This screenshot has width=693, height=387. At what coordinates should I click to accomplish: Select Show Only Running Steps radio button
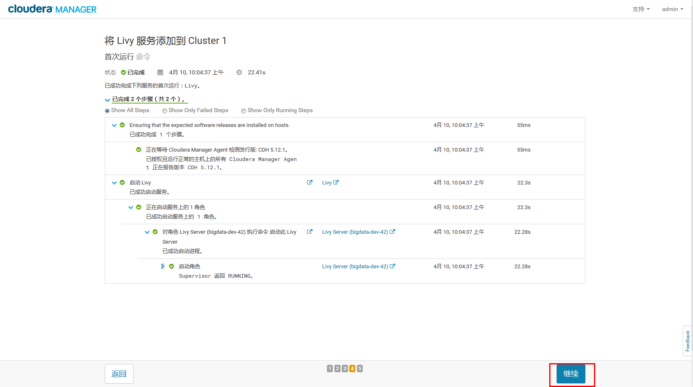[x=244, y=111]
